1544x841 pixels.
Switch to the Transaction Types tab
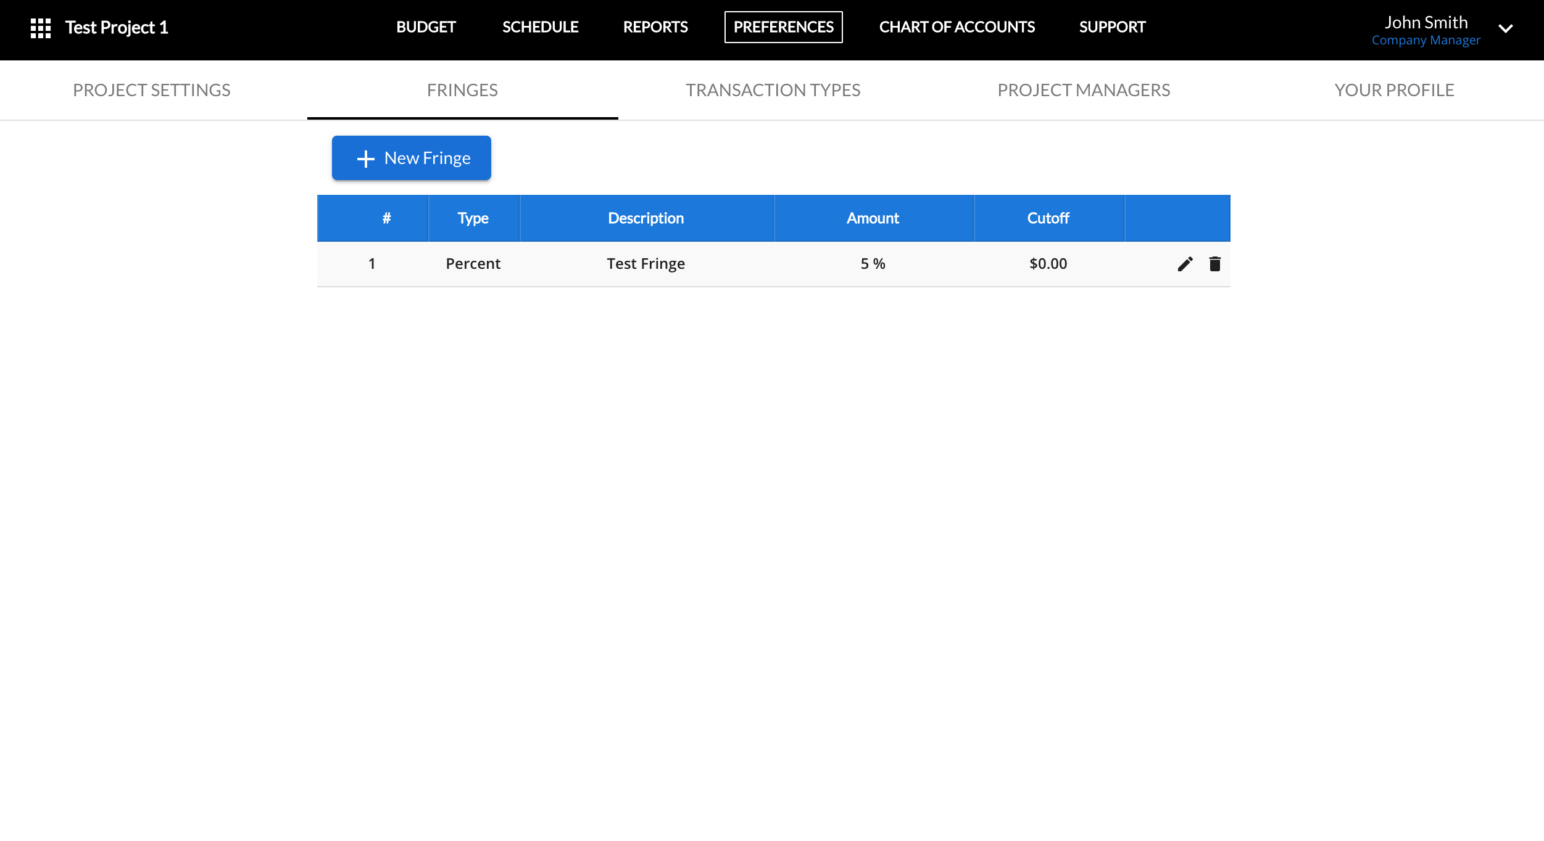(773, 90)
